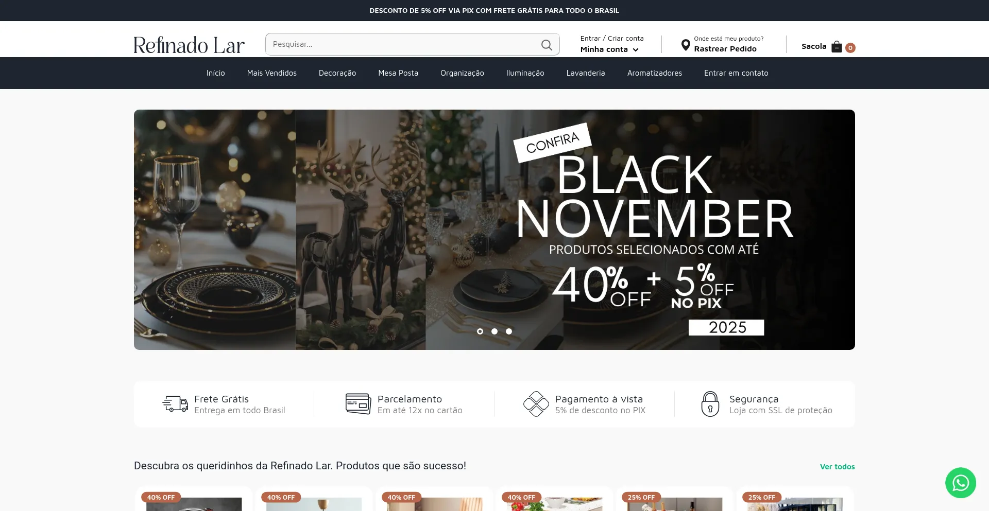
Task: Open the Mesa Posta menu item
Action: (x=398, y=73)
